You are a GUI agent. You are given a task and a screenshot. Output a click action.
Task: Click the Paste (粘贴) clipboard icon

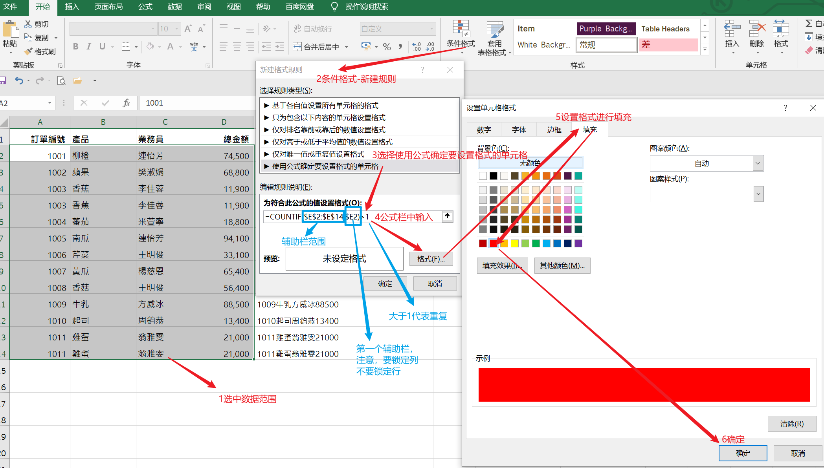tap(10, 29)
